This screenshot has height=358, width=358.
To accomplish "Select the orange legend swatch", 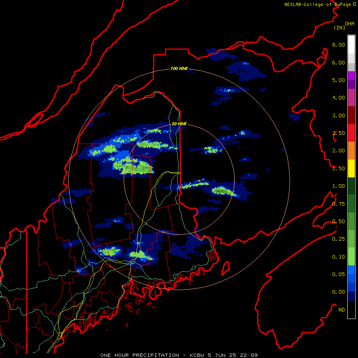I will pos(351,150).
